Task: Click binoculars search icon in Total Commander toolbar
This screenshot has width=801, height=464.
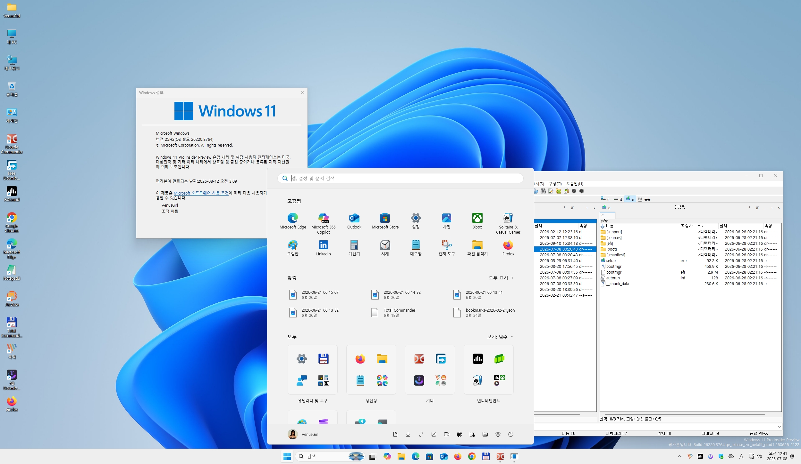Action: pos(543,191)
